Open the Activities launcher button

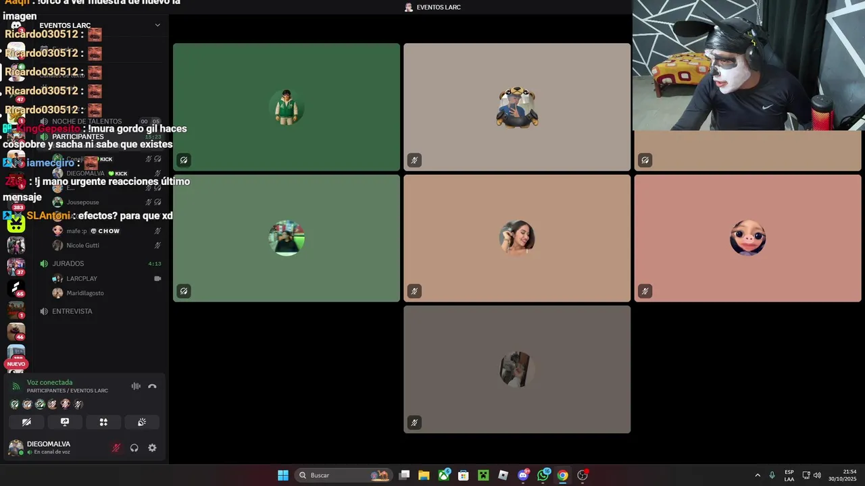[103, 422]
